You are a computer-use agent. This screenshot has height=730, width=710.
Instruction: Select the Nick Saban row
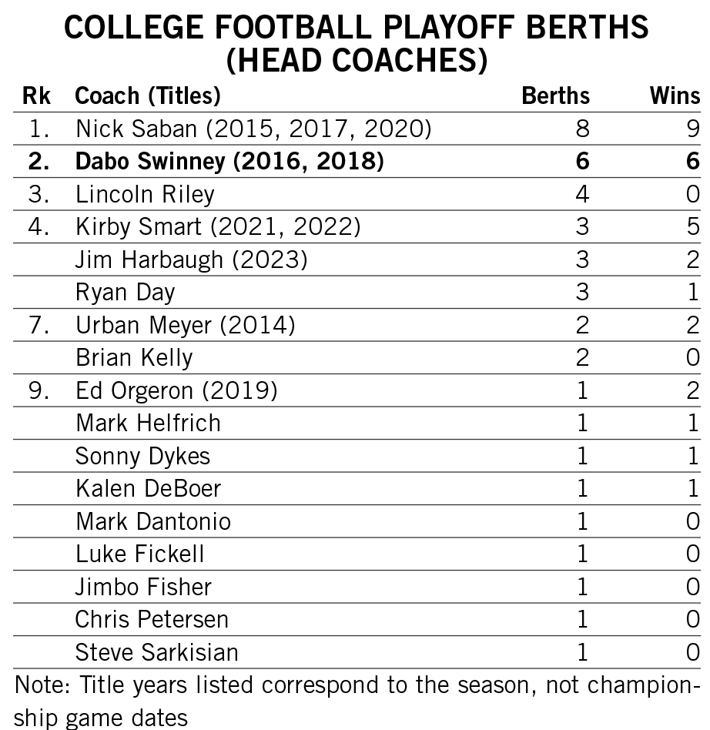(x=357, y=129)
